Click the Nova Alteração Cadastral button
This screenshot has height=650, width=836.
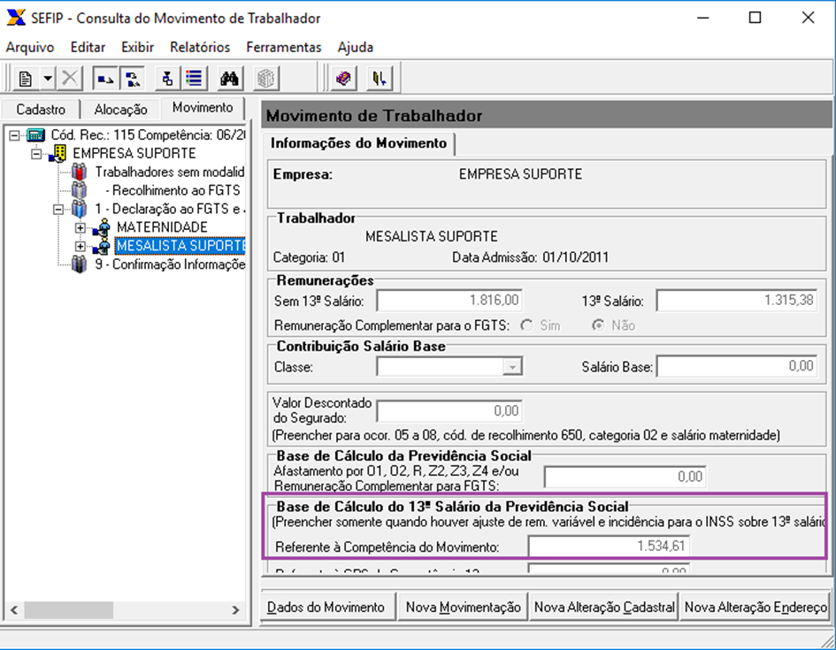pos(604,608)
